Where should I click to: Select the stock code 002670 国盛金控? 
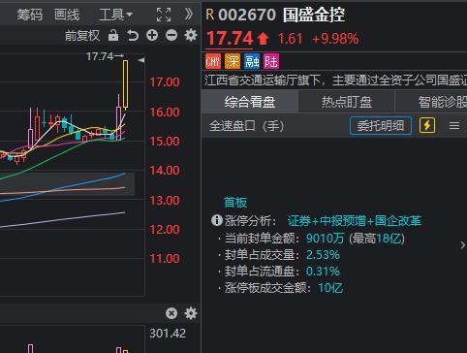282,15
